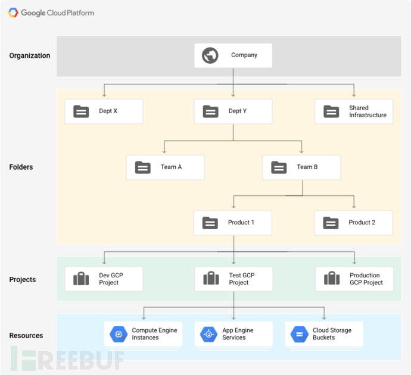Screen dimensions: 411x375
Task: Click the Organization row label
Action: tap(30, 55)
